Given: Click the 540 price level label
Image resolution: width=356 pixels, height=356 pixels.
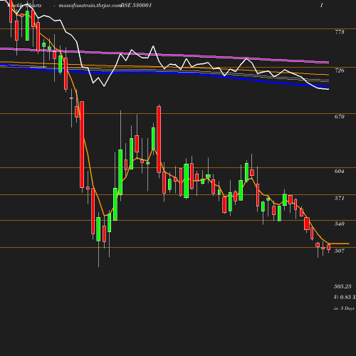Looking at the screenshot, I should tap(339, 224).
